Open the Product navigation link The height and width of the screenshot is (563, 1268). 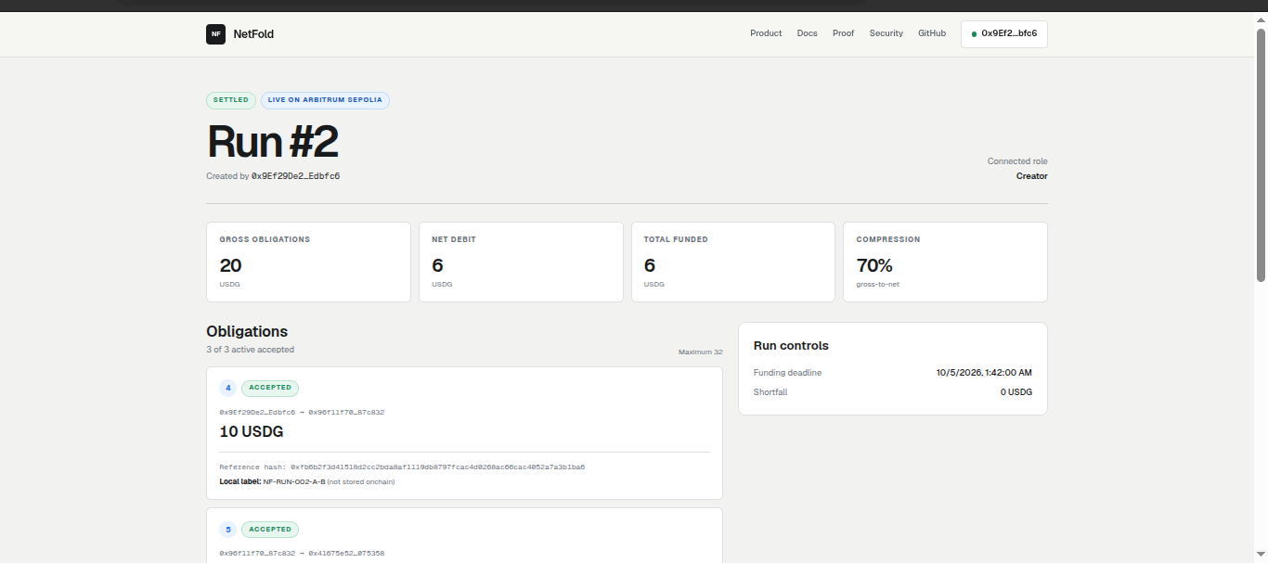[x=766, y=33]
